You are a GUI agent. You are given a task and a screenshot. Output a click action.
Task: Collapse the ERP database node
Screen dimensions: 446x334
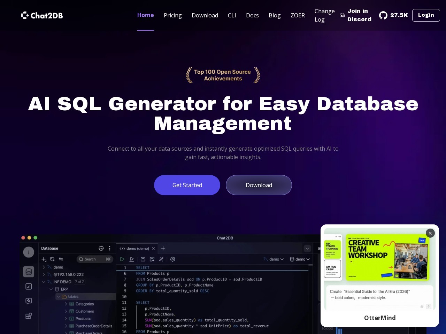coord(51,289)
